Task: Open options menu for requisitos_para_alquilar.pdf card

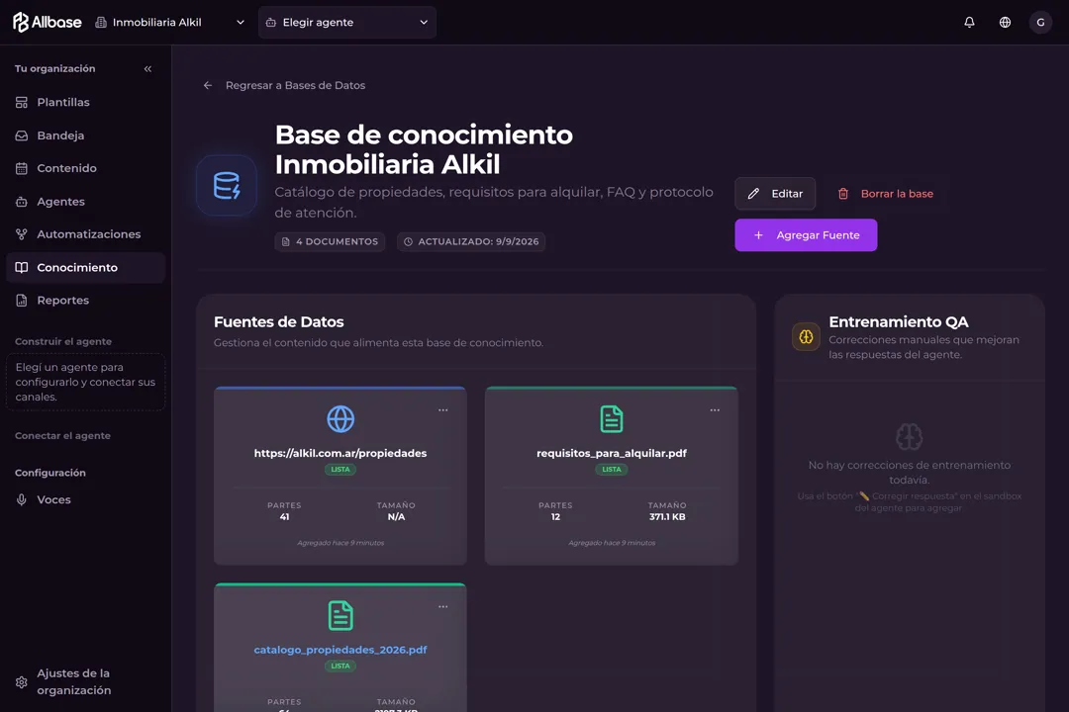Action: [x=715, y=410]
